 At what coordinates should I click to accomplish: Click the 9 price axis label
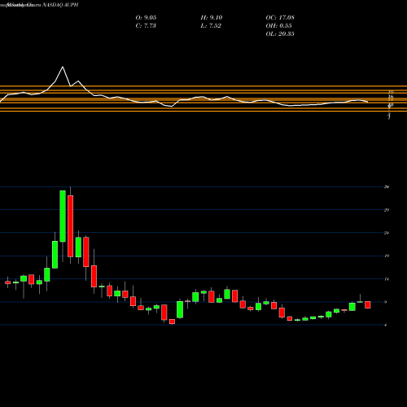(x=386, y=302)
